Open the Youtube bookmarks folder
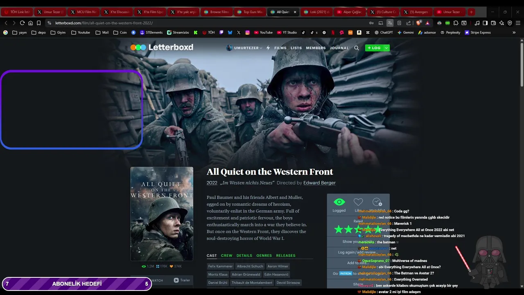This screenshot has width=524, height=295. point(81,32)
